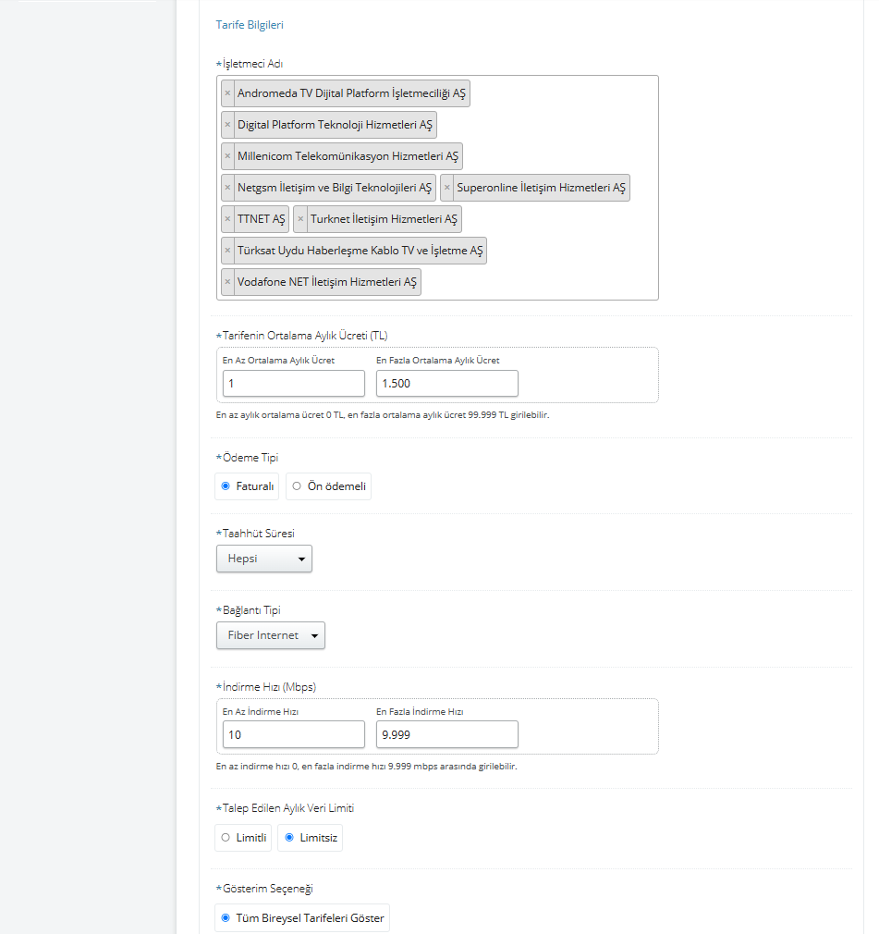Remove Andromeda TV Dijital Platform tag

point(227,93)
